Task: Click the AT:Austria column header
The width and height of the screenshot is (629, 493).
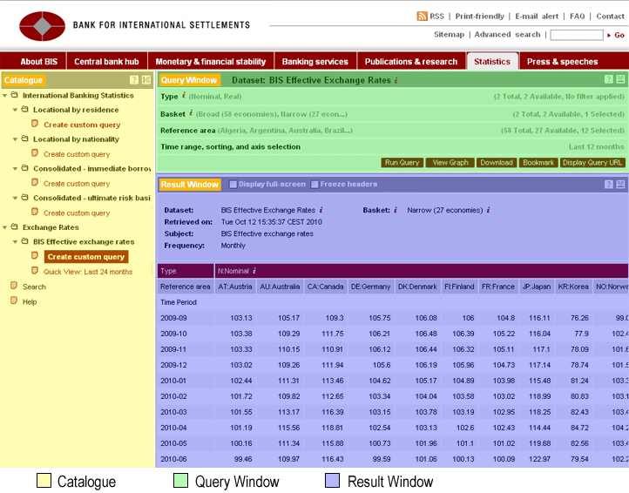Action: 235,287
